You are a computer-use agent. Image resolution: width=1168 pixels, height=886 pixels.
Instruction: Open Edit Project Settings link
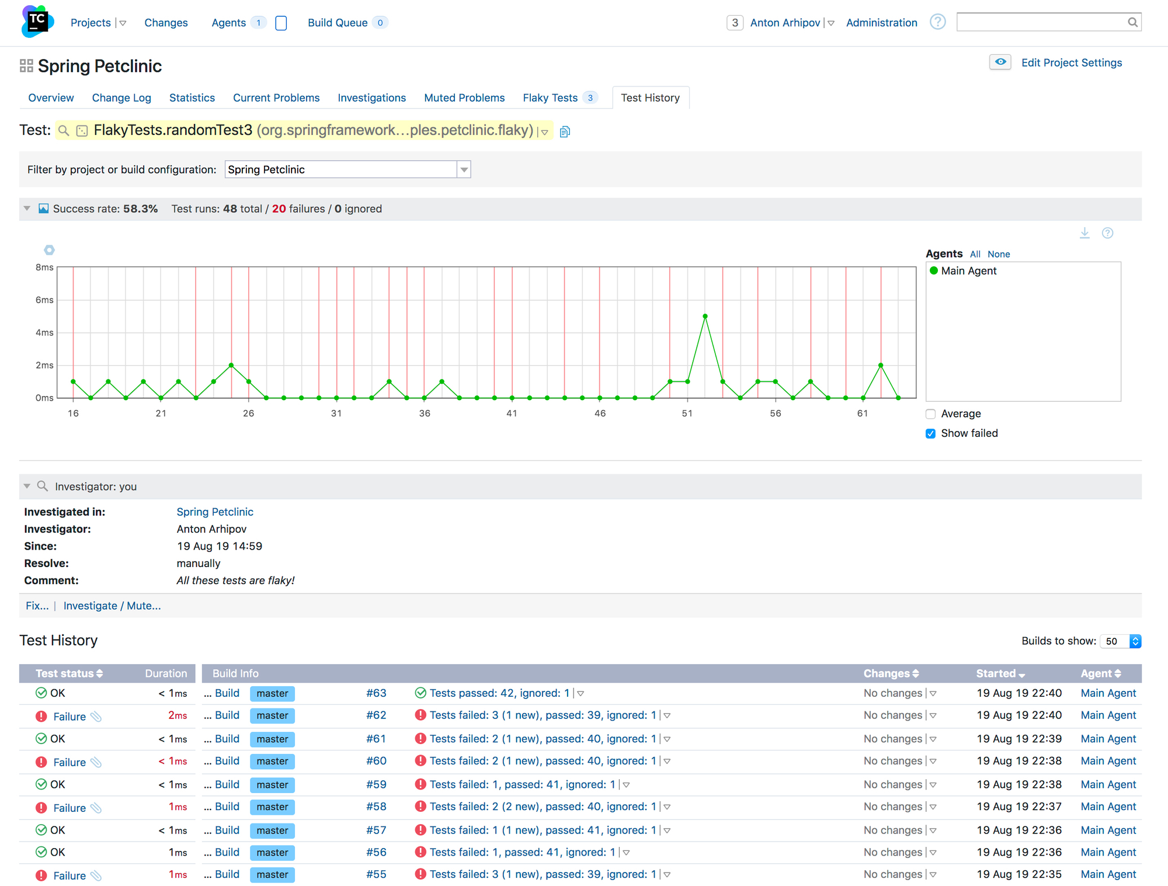[1072, 62]
